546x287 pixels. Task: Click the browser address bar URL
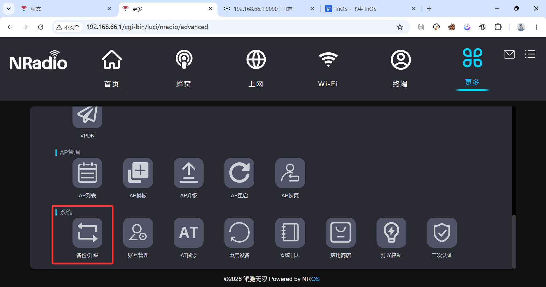click(147, 27)
